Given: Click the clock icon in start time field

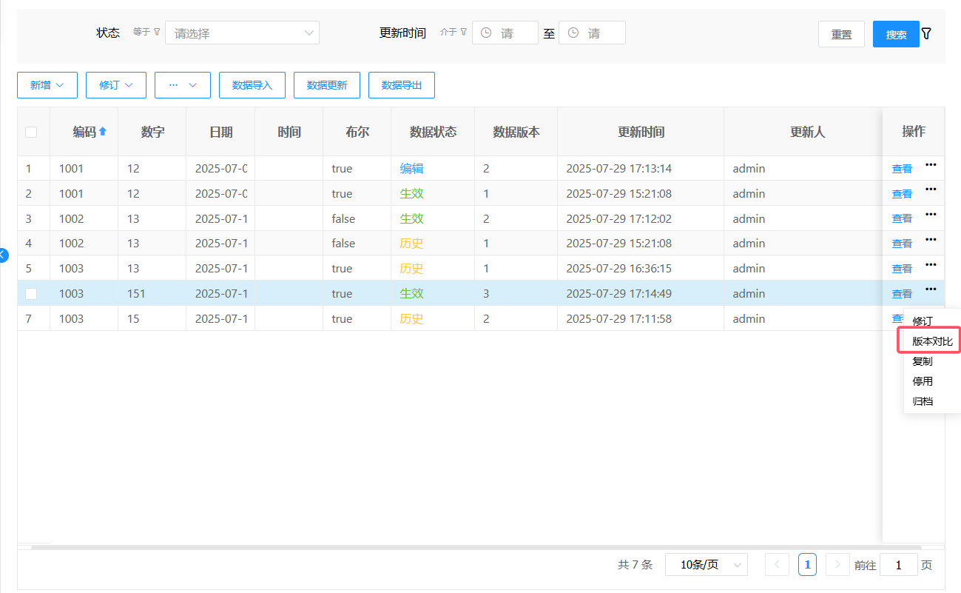Looking at the screenshot, I should [486, 33].
